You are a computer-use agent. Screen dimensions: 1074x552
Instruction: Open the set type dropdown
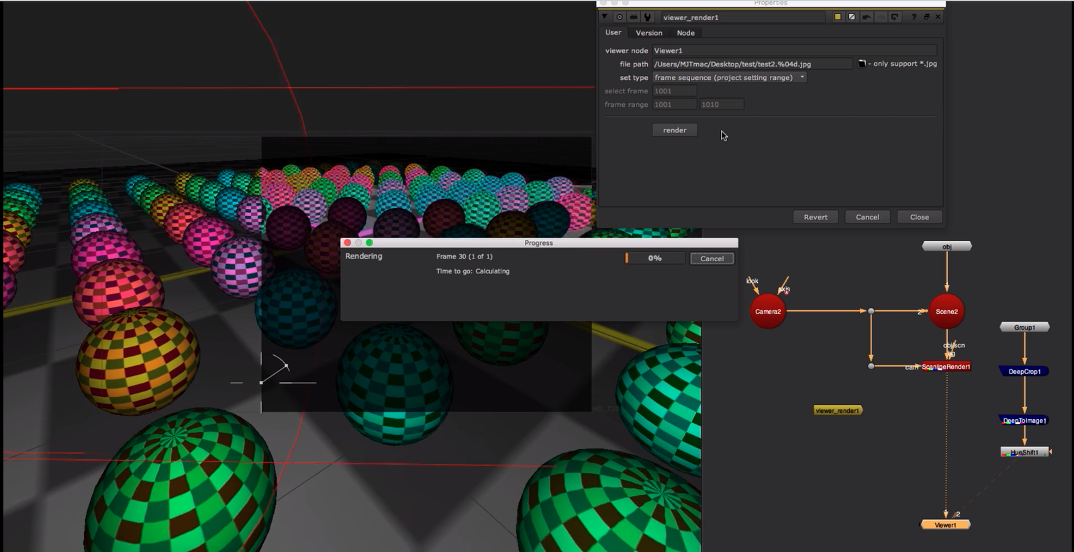730,77
